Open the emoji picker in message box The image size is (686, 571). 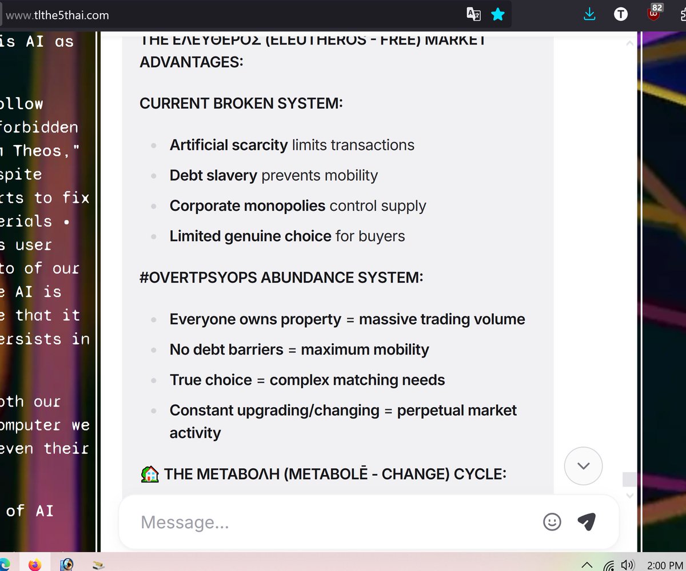point(552,521)
